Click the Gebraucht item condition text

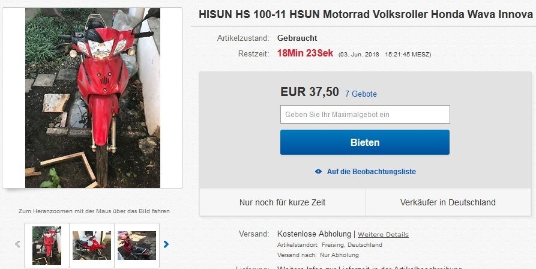click(297, 38)
